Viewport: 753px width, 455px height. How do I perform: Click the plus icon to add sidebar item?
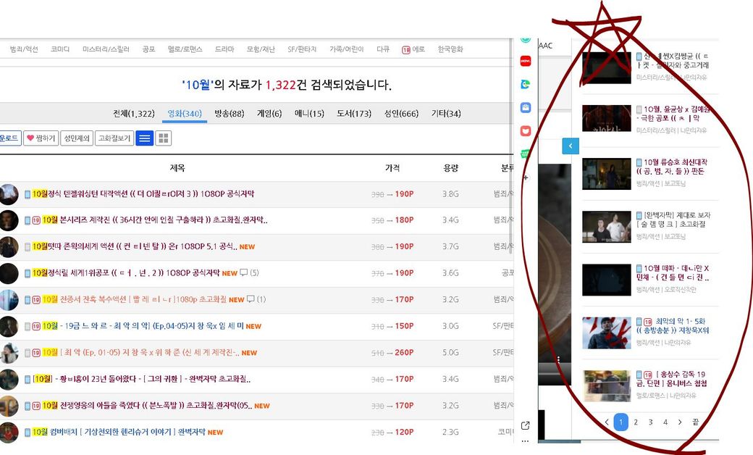tap(525, 177)
